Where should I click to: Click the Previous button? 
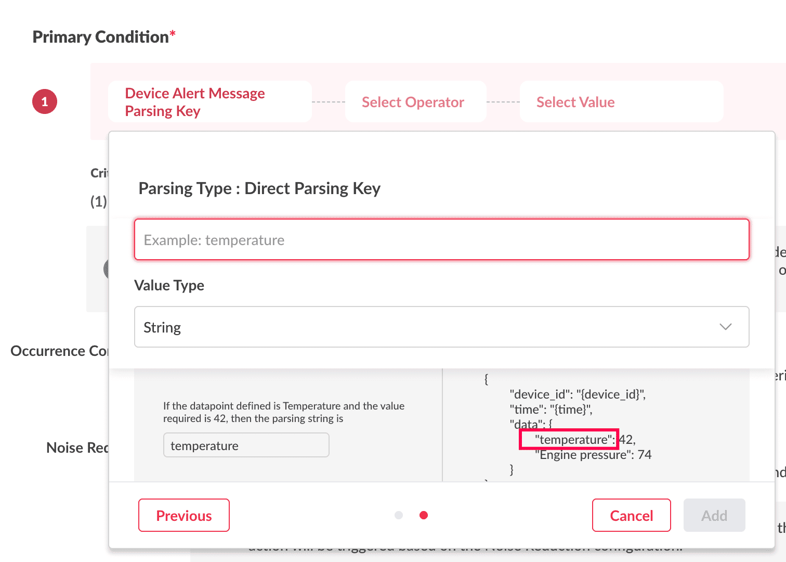coord(184,516)
